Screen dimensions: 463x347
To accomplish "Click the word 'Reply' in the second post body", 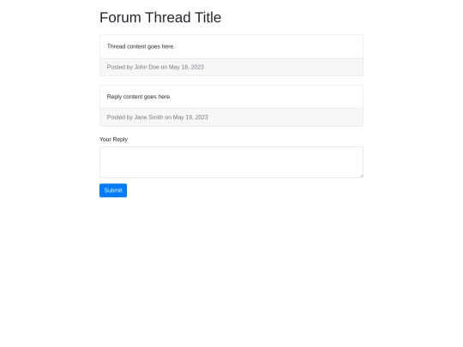I will (x=114, y=97).
